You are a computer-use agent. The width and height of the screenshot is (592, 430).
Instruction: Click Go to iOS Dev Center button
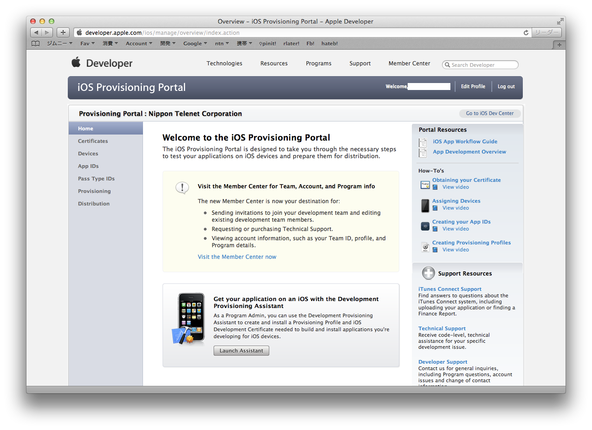coord(490,113)
